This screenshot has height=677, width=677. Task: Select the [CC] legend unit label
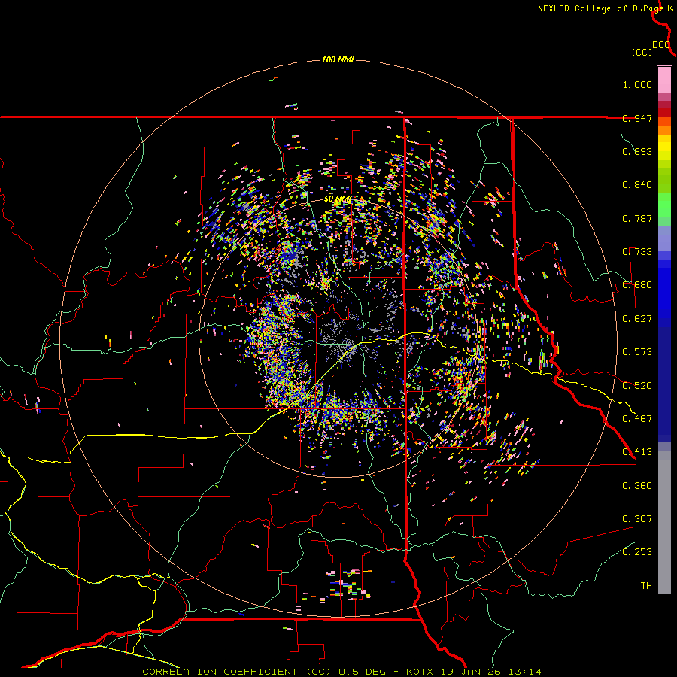(x=642, y=52)
